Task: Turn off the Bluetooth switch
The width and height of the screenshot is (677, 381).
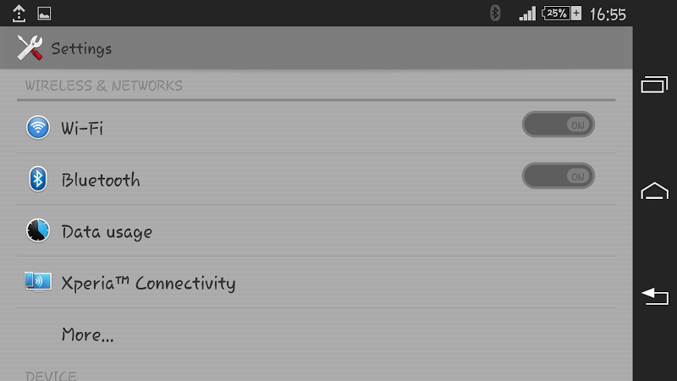Action: coord(559,176)
